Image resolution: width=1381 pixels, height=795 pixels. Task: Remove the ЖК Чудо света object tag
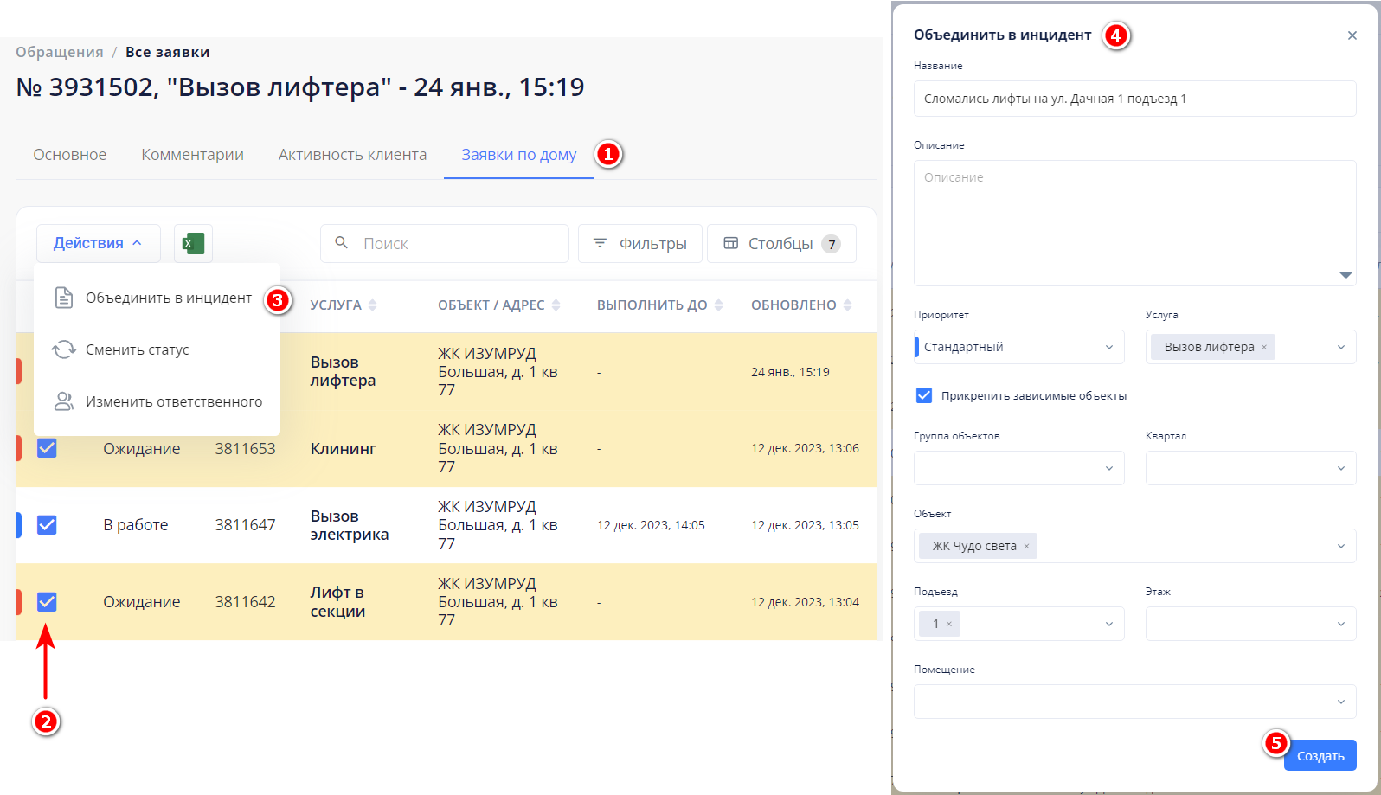1026,546
